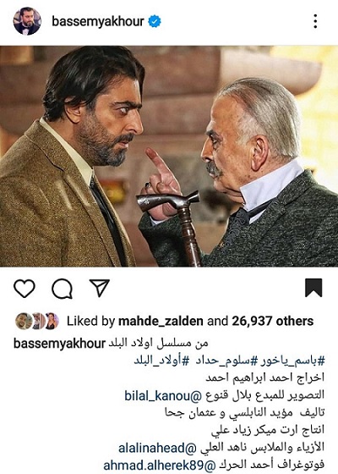This screenshot has width=338, height=474.
Task: Open mahde_zalden's profile from likes
Action: pyautogui.click(x=161, y=321)
